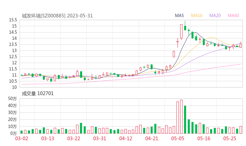Image resolution: width=246 pixels, height=146 pixels.
Task: Click the MA10 legend label
Action: tap(196, 16)
